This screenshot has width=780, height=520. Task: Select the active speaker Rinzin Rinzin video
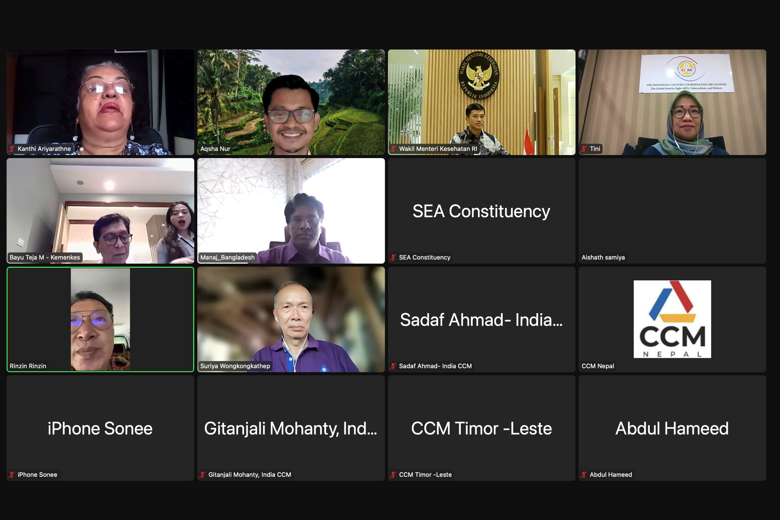click(x=100, y=319)
